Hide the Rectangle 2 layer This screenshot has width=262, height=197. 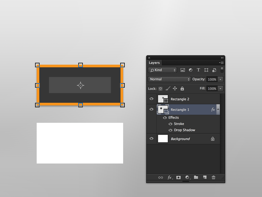[151, 99]
